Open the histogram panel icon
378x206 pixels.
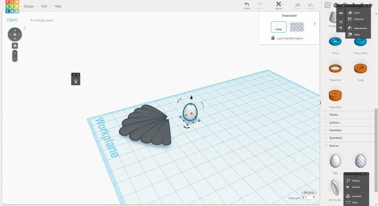coord(341,13)
